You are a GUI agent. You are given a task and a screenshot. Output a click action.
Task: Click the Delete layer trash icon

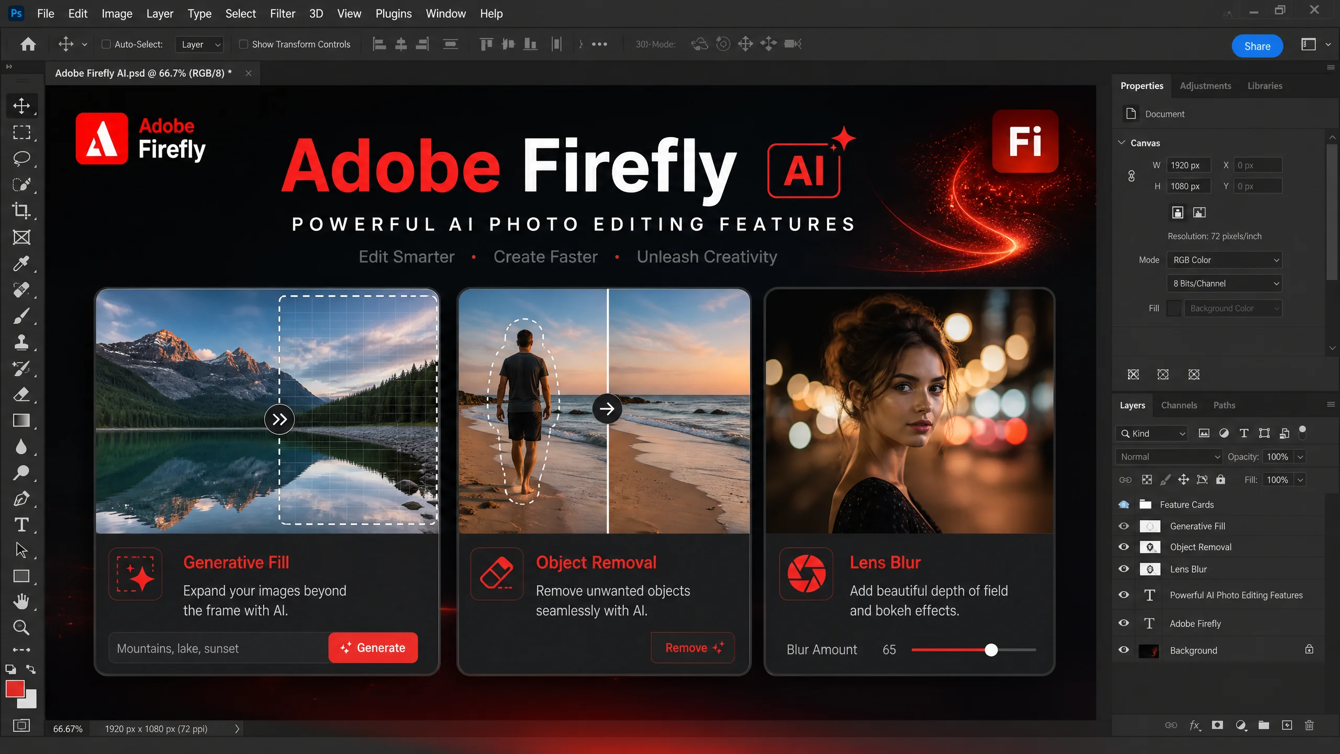pyautogui.click(x=1309, y=725)
